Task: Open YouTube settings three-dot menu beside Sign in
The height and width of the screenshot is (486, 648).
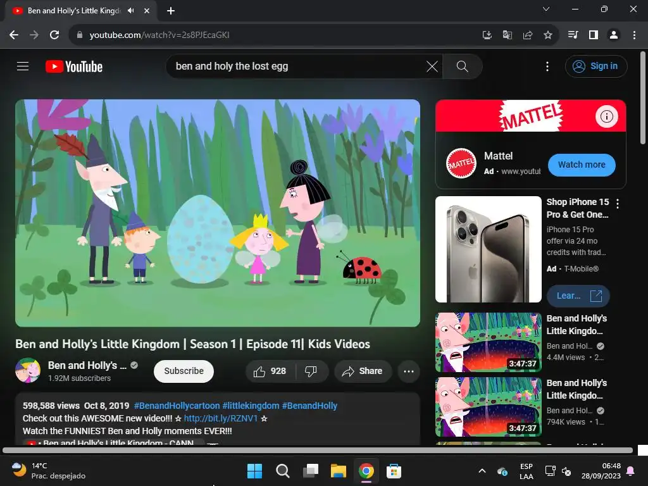Action: pos(547,66)
